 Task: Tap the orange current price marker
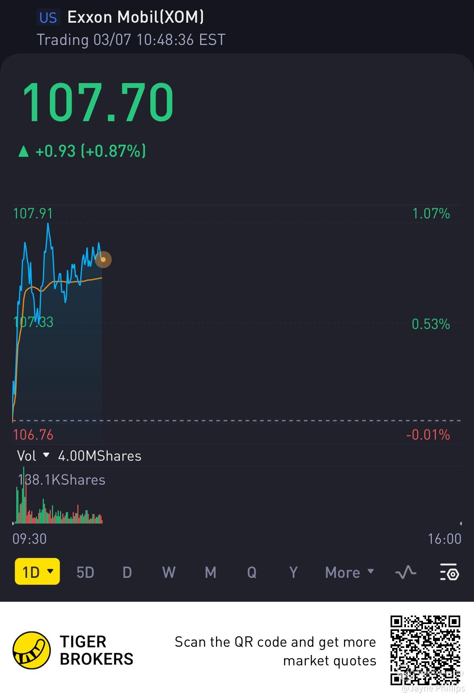[x=103, y=259]
